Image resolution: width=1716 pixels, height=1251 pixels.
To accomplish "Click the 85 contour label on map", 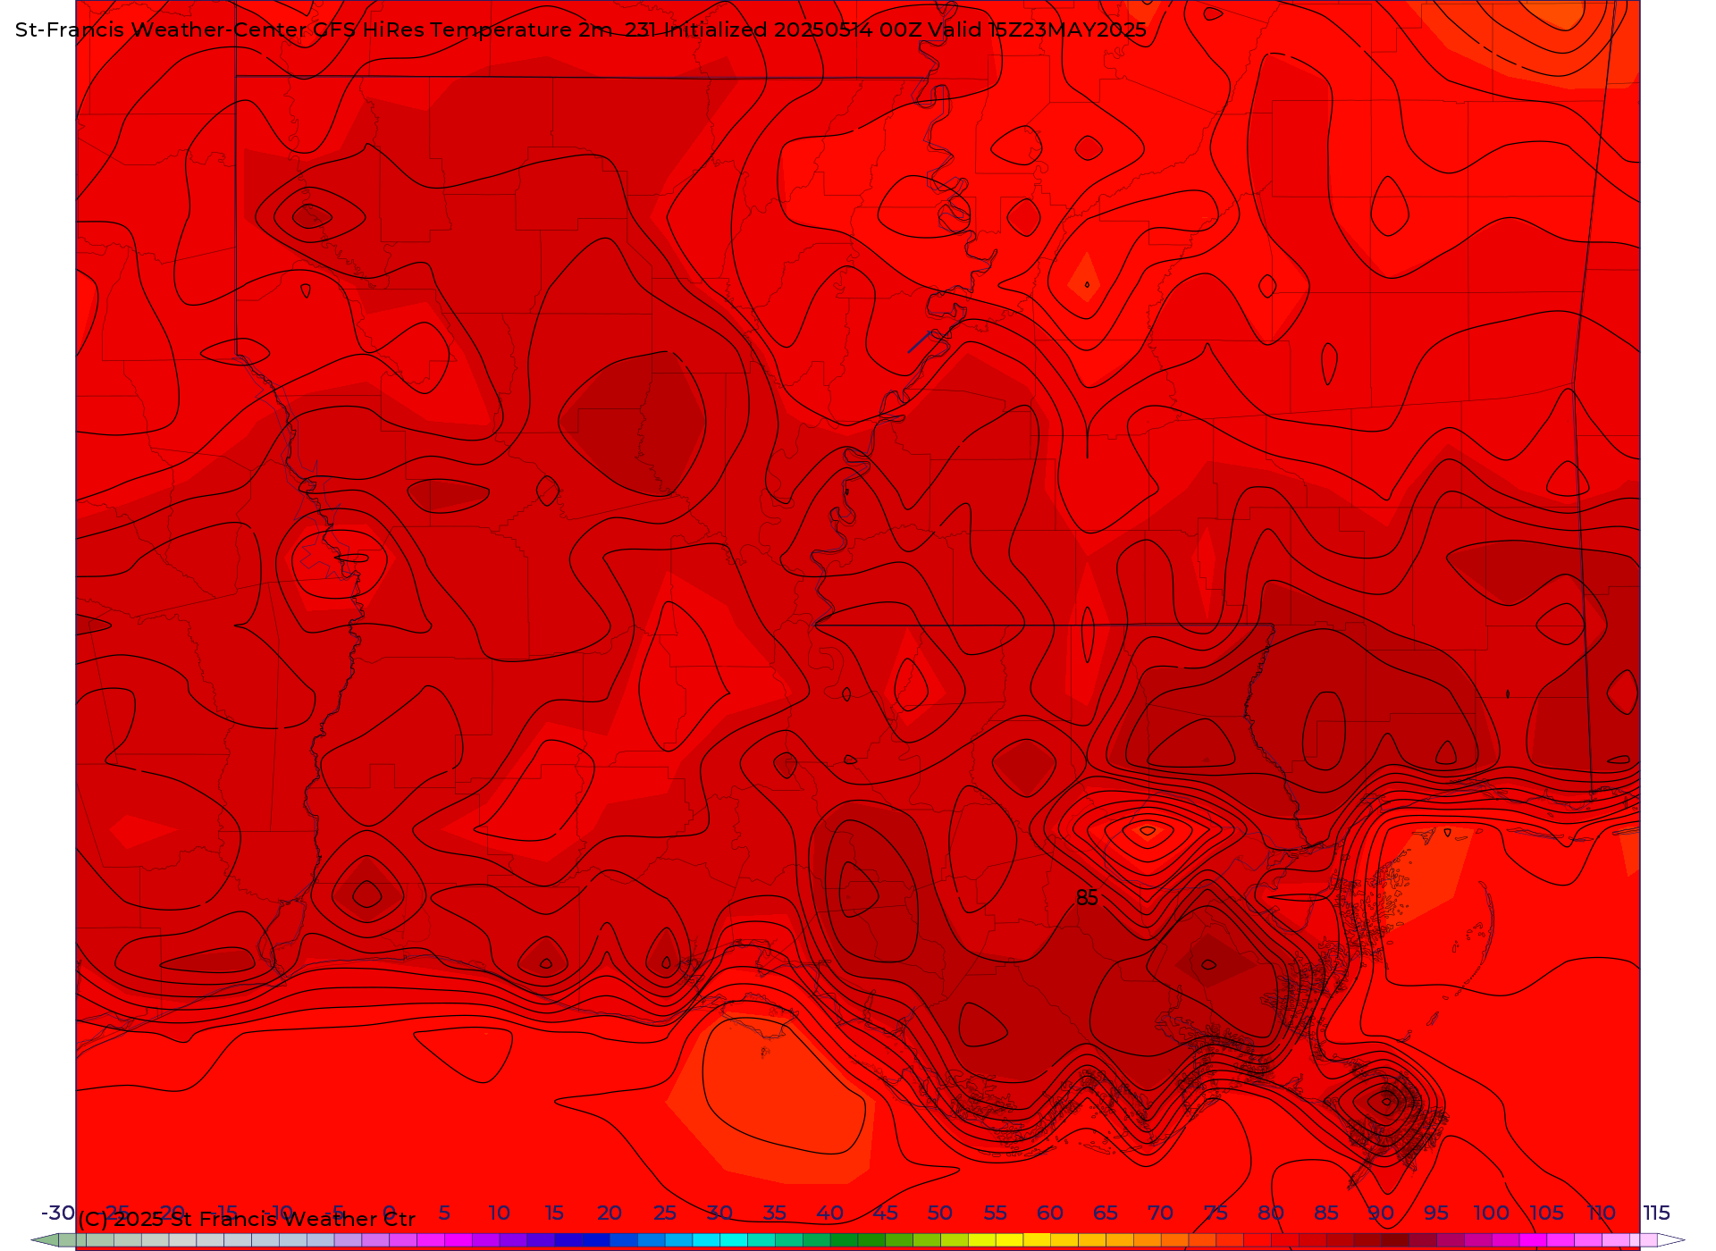I will tap(1087, 898).
